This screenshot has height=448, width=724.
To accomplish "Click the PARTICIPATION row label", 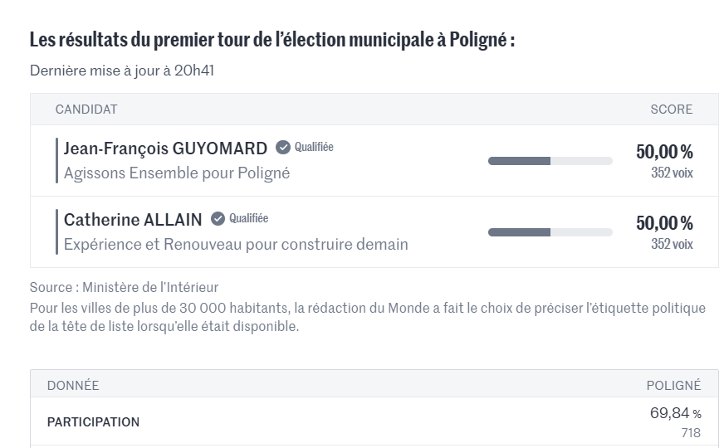I will tap(93, 422).
